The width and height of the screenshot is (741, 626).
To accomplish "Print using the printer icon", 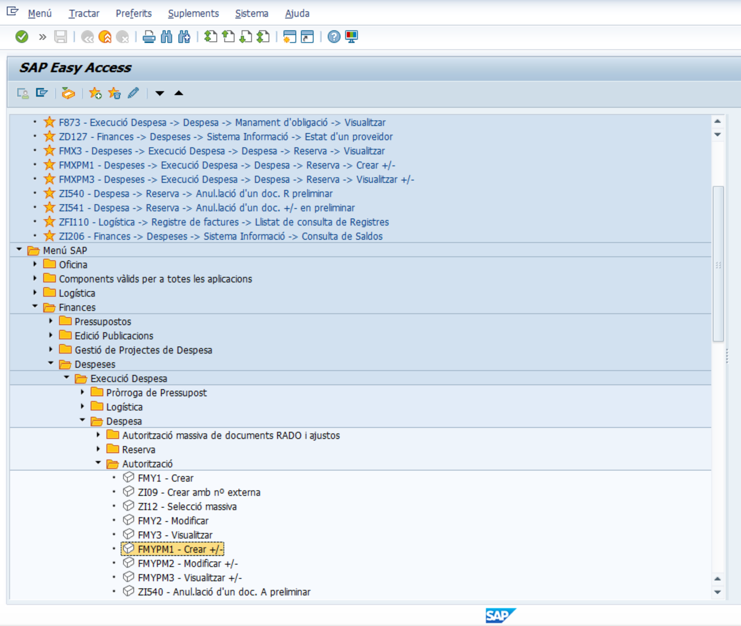I will [149, 37].
